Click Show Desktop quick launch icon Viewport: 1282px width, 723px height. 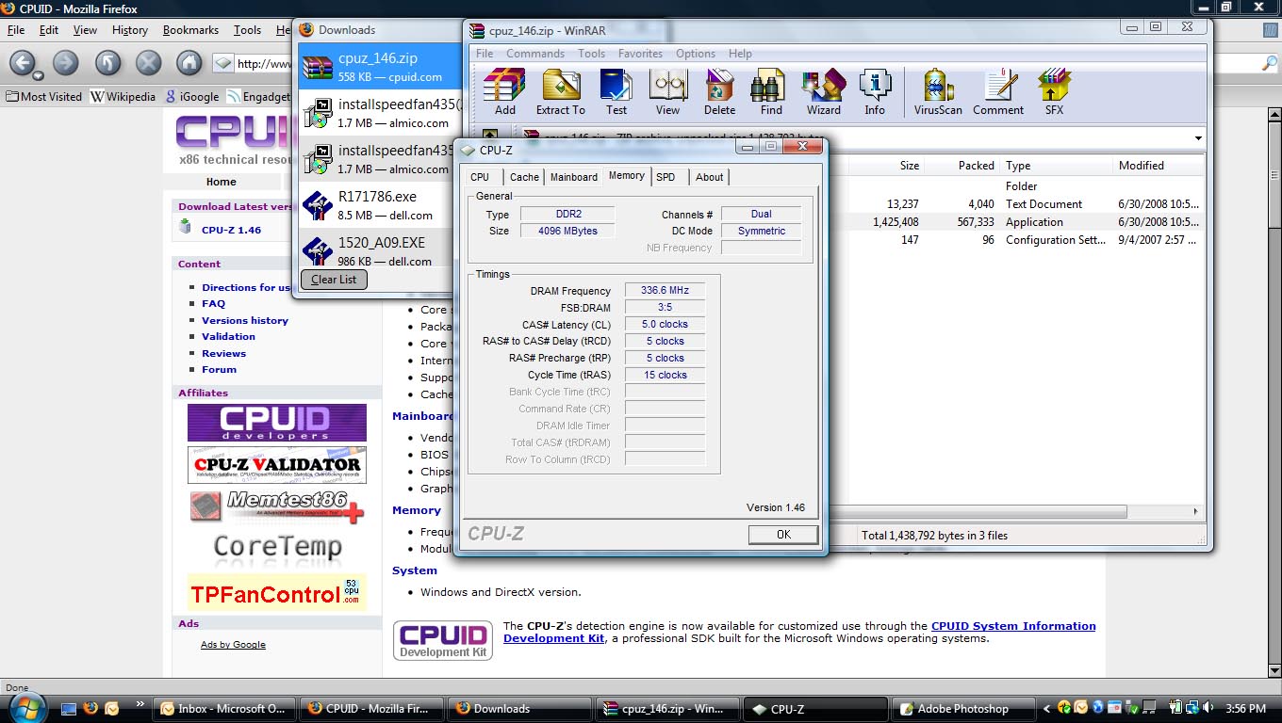[x=69, y=708]
